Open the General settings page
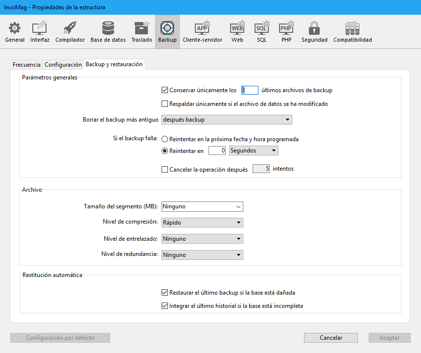 [15, 31]
